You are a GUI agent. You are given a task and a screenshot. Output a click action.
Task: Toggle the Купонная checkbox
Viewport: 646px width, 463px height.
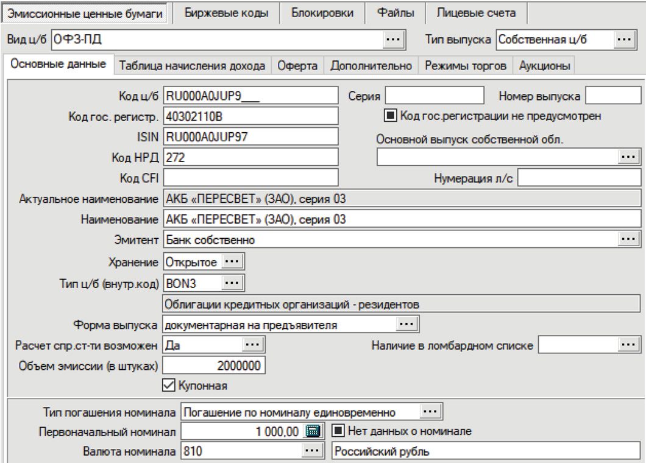[x=168, y=385]
